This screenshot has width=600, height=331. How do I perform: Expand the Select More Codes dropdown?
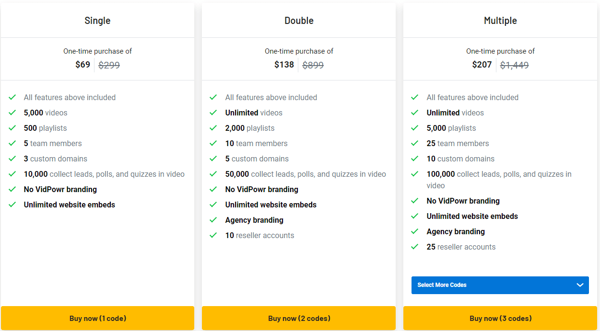point(500,285)
